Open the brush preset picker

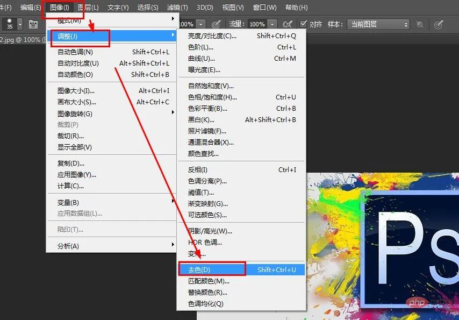pyautogui.click(x=20, y=24)
